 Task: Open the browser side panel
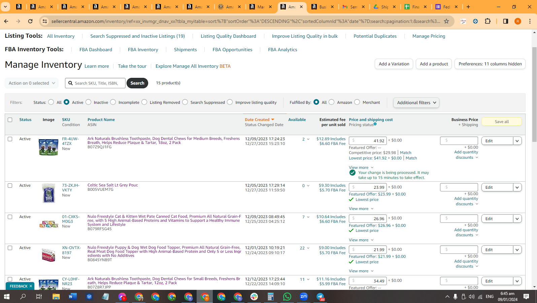[x=506, y=21]
